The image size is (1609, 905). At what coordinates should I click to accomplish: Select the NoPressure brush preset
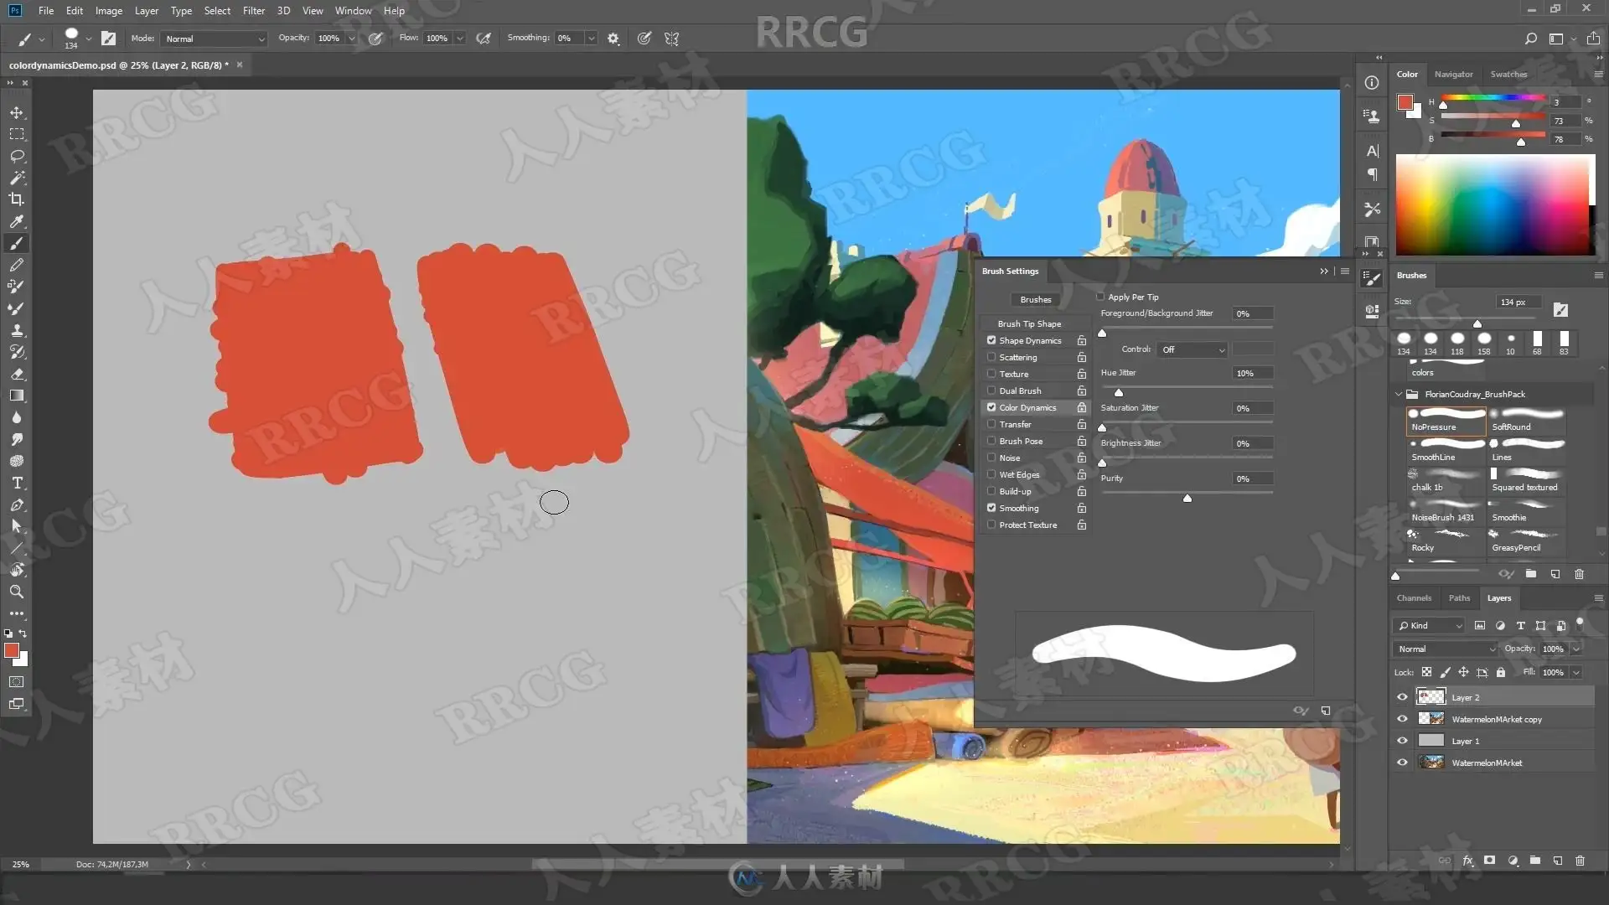coord(1446,420)
